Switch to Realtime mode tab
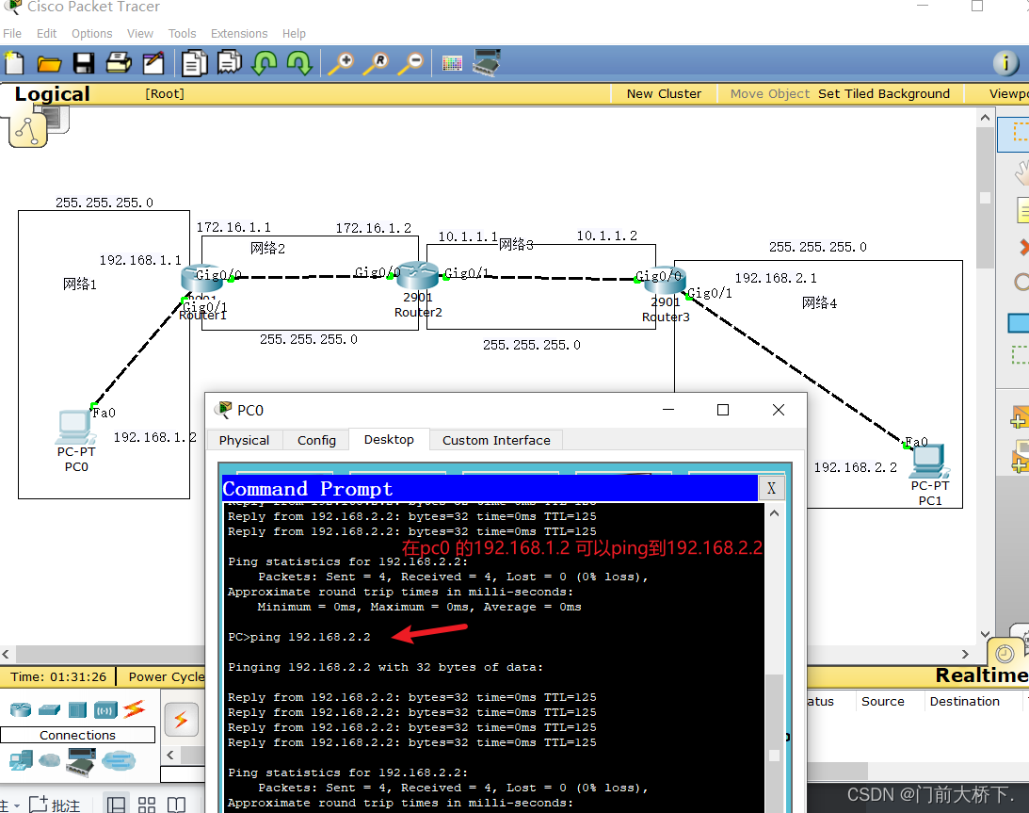This screenshot has height=813, width=1029. [x=980, y=675]
